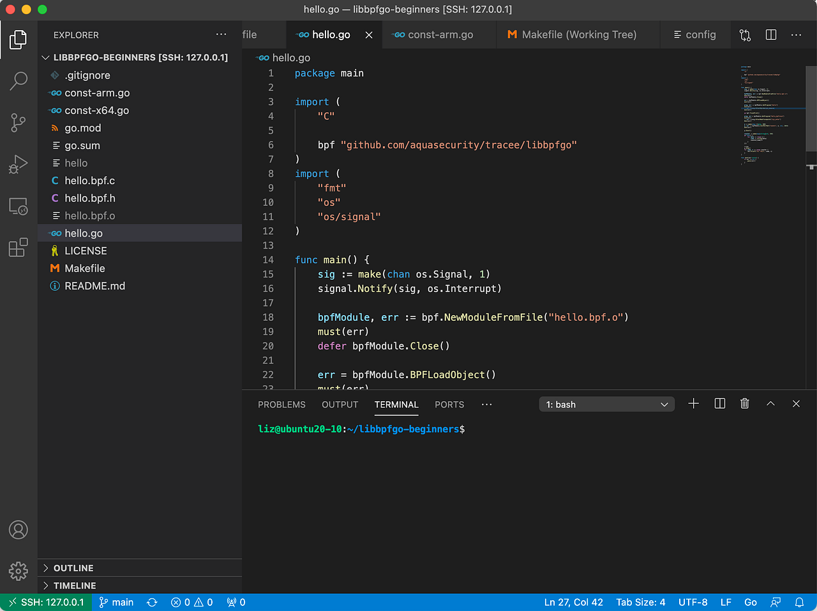Open the Run and Debug view
Screen dimensions: 817x611
coord(19,163)
